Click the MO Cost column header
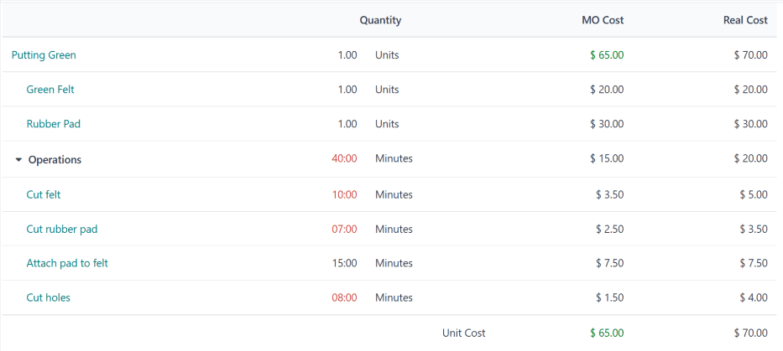The image size is (783, 351). click(603, 20)
